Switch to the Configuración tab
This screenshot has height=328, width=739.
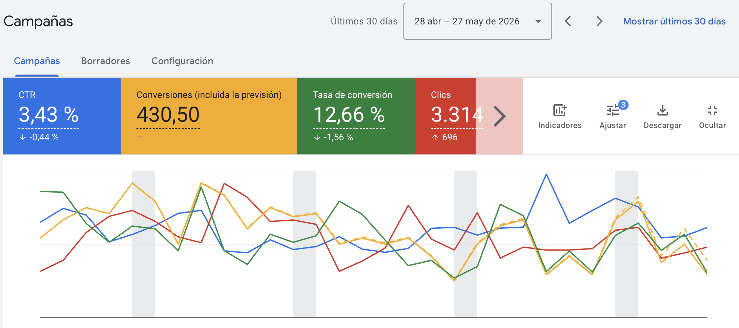[x=182, y=61]
